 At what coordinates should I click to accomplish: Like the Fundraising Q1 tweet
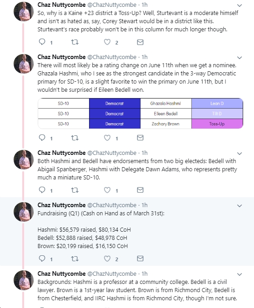pos(107,258)
